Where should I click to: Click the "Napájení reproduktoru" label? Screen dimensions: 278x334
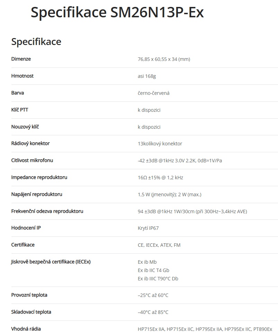tap(37, 194)
